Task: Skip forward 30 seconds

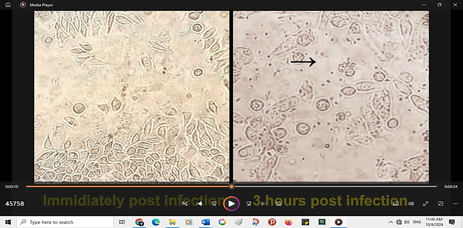Action: point(249,204)
